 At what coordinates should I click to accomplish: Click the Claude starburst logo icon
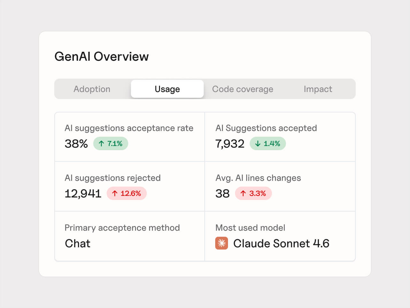point(222,243)
